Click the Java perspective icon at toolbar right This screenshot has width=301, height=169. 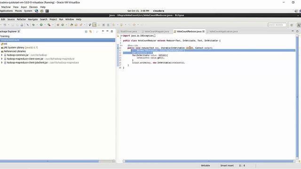(x=299, y=25)
